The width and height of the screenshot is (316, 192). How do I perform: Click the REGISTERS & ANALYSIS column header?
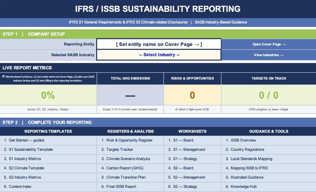coord(130,131)
